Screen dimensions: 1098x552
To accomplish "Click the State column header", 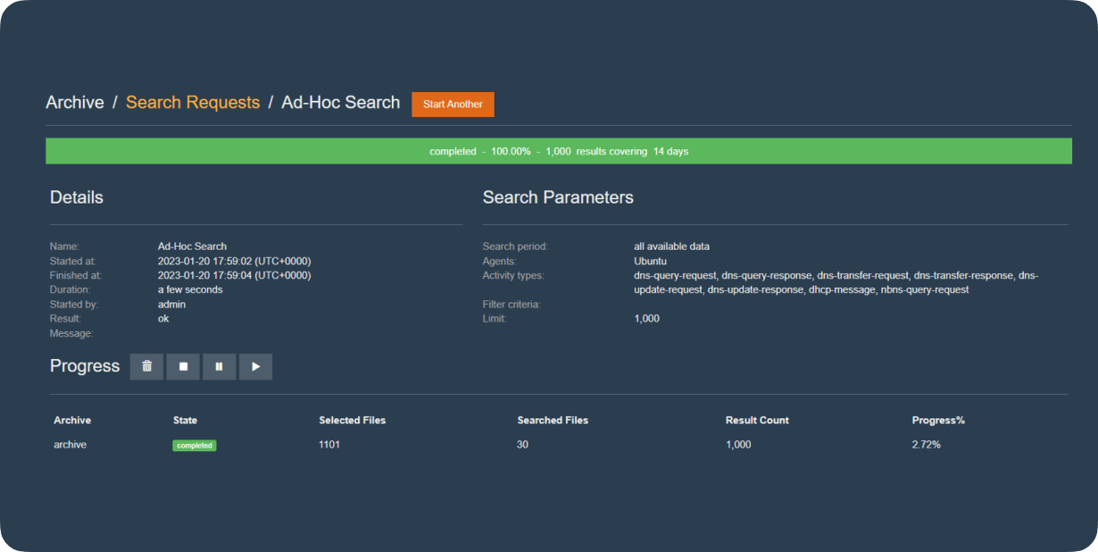I will click(x=185, y=420).
